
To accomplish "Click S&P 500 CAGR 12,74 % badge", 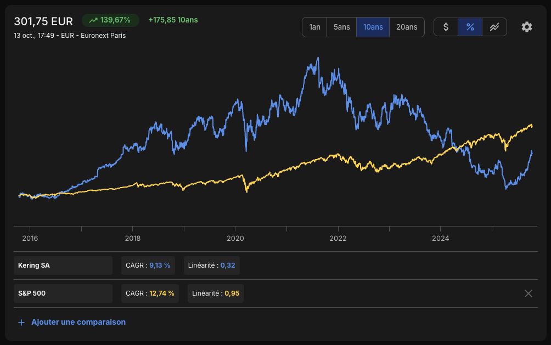I will pyautogui.click(x=150, y=293).
